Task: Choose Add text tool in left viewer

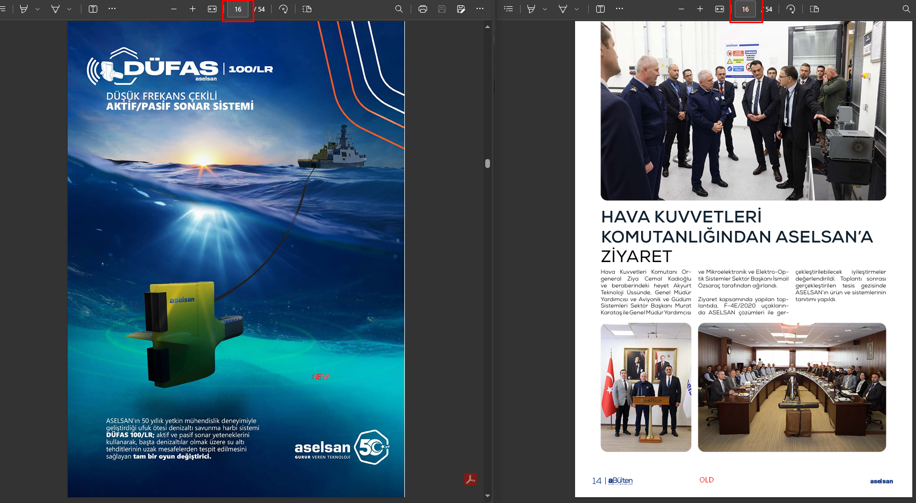Action: click(93, 9)
